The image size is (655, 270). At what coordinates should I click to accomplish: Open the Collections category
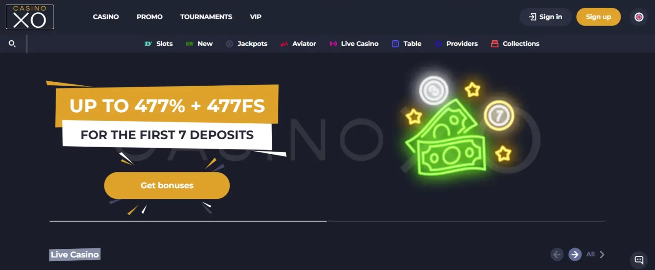(x=515, y=44)
